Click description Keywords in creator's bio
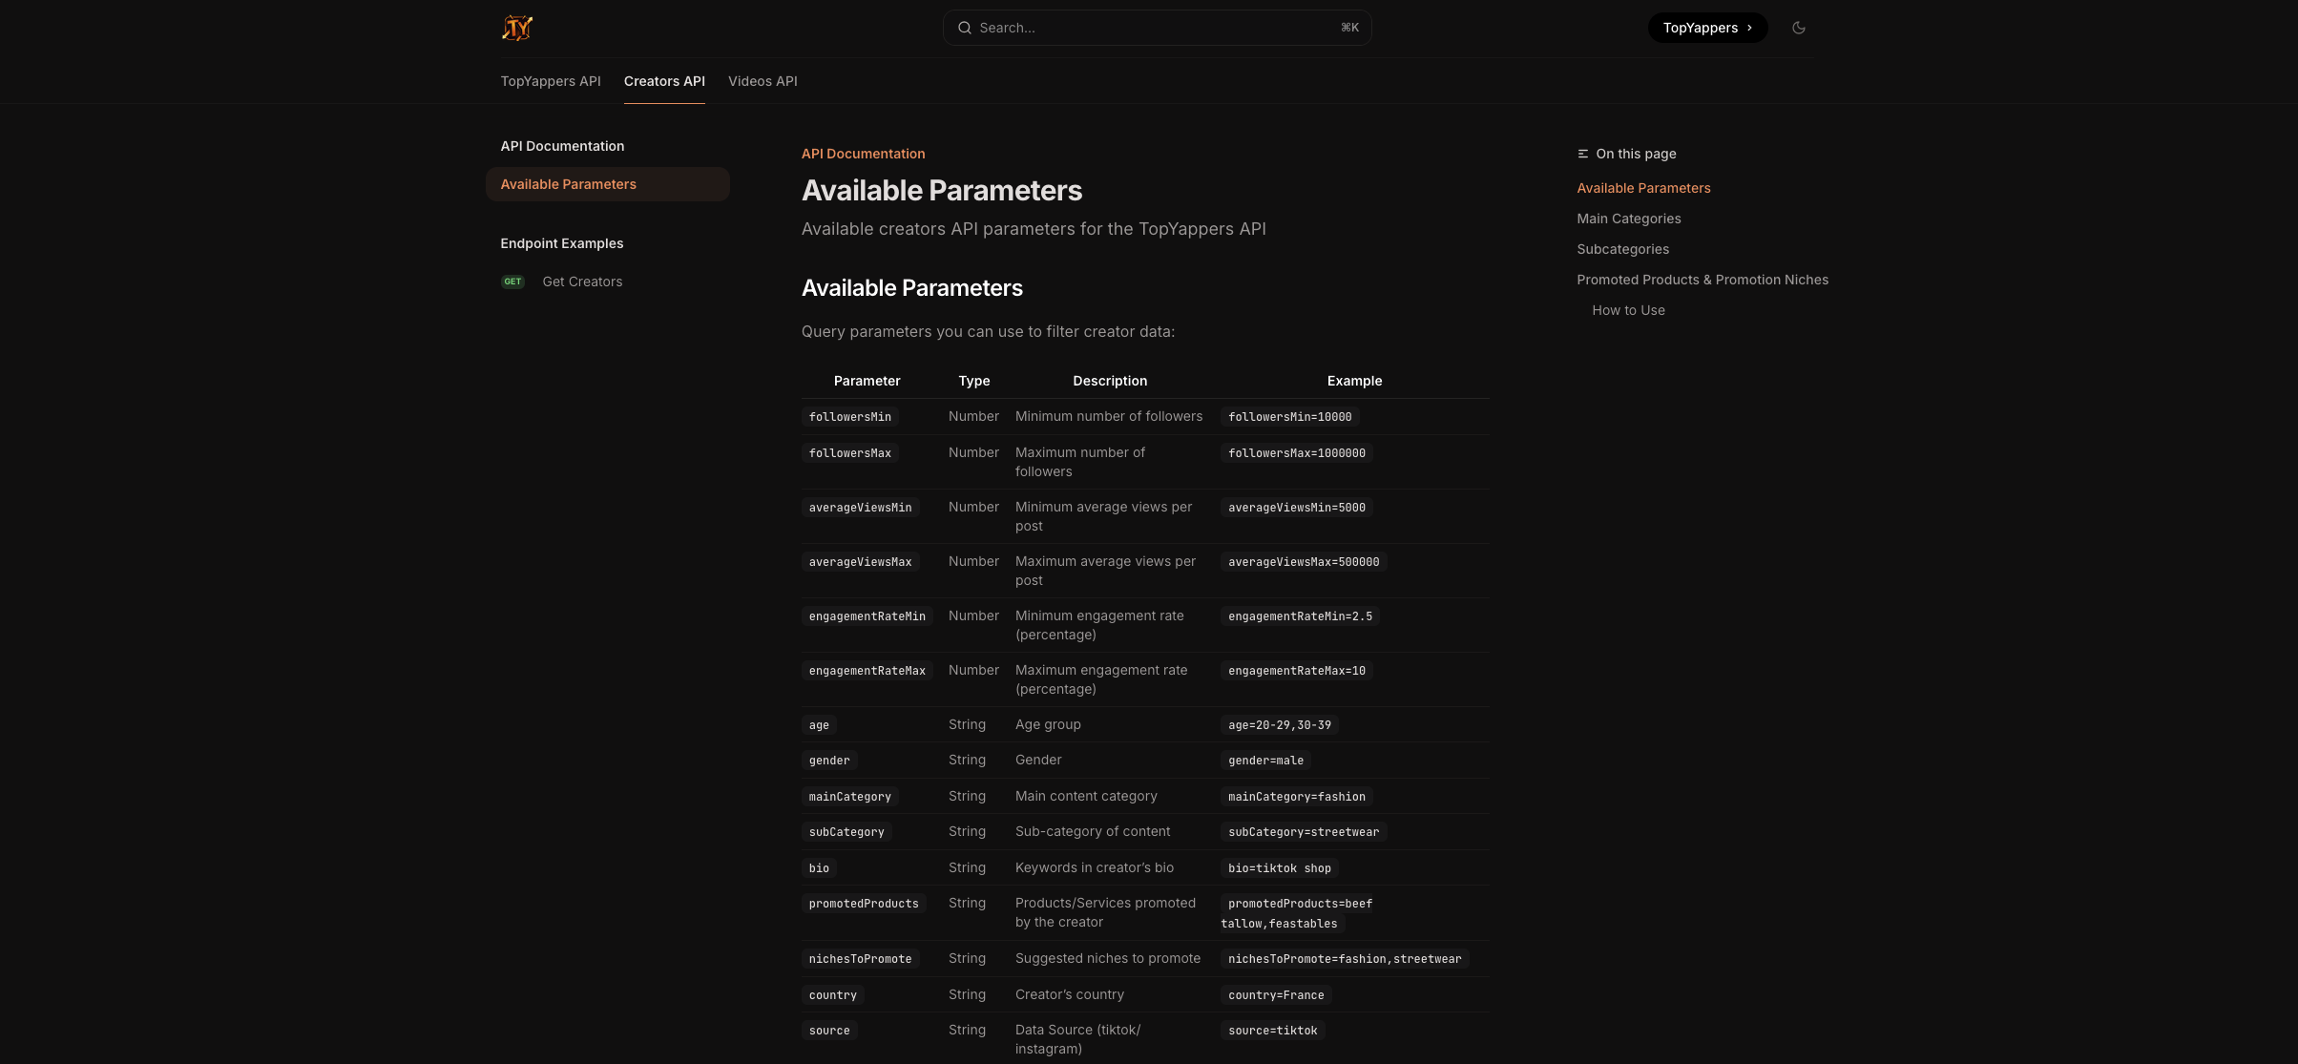 tap(1095, 867)
